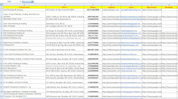Image resolution: width=178 pixels, height=99 pixels.
Task: Click the fx insert function icon
Action: (x=32, y=2)
